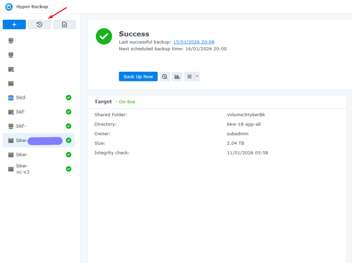Open last successful backup 15/01/2026 20:08 link
Screen dimensions: 352x263
(194, 42)
